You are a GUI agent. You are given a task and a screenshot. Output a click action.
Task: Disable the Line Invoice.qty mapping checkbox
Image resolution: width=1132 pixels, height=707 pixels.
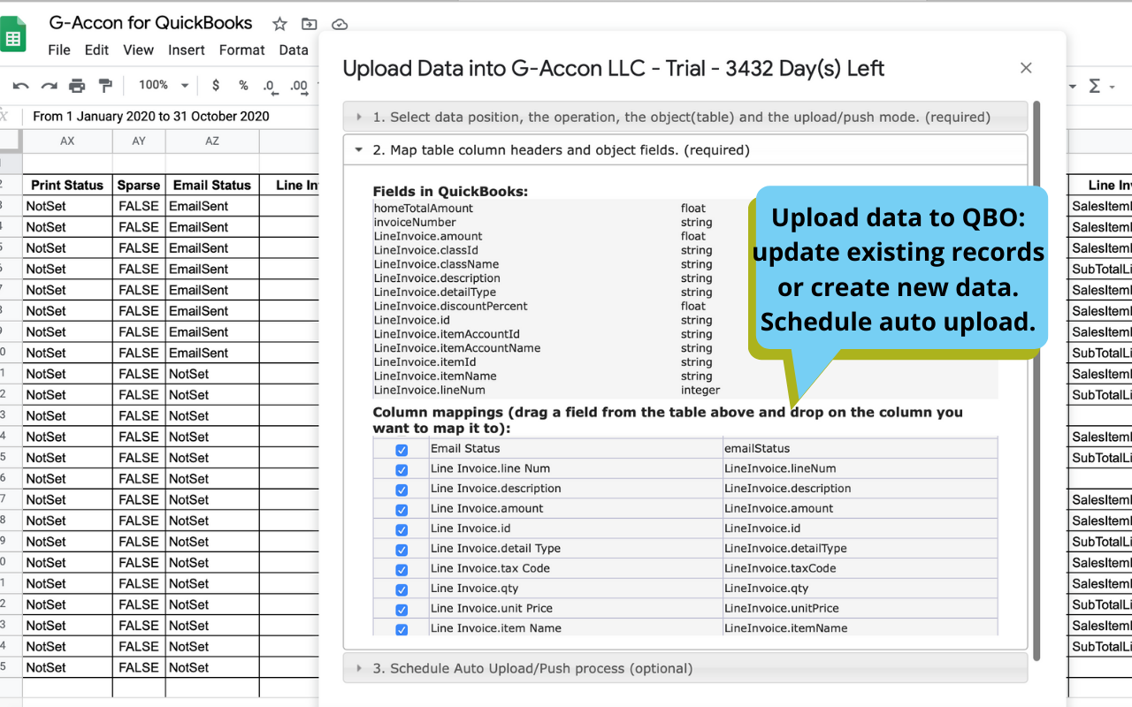[402, 589]
